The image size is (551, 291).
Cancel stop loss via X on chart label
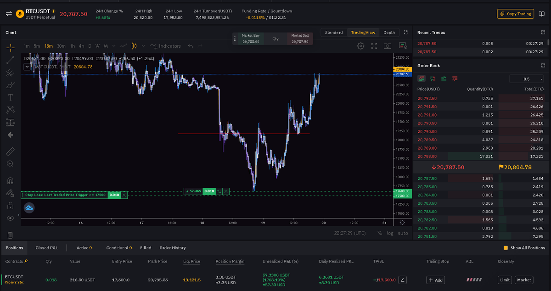coord(124,195)
